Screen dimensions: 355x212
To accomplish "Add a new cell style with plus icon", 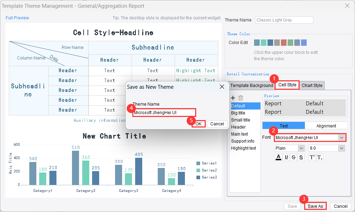I will tap(233, 98).
